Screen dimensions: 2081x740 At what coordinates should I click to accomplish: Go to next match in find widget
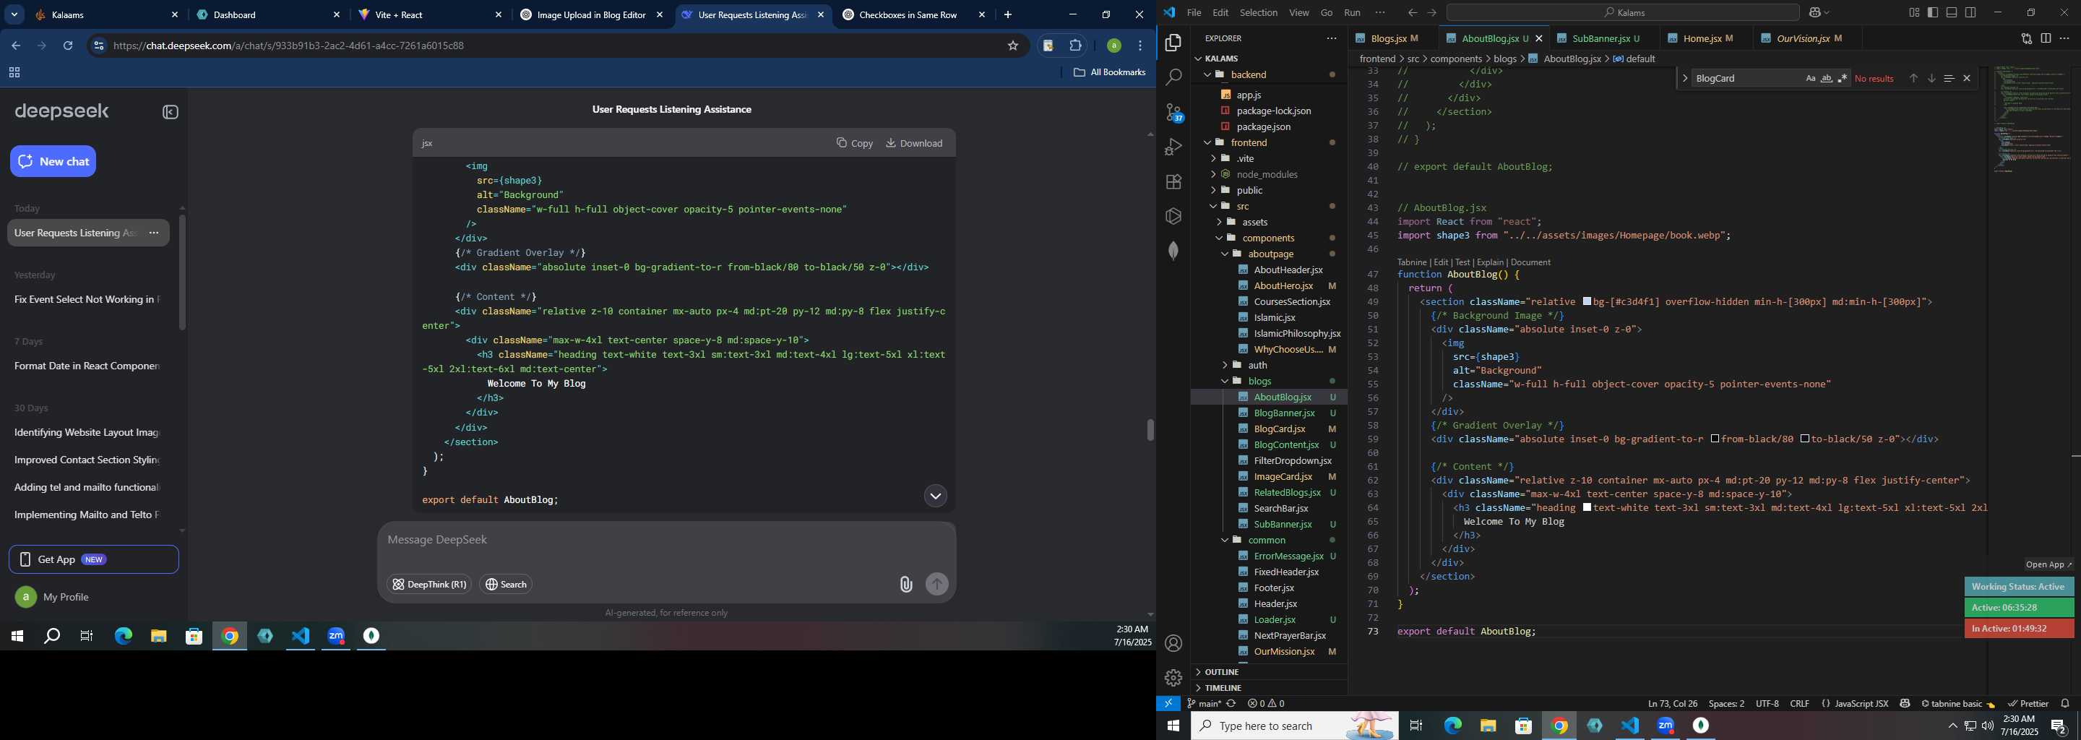click(x=1931, y=78)
